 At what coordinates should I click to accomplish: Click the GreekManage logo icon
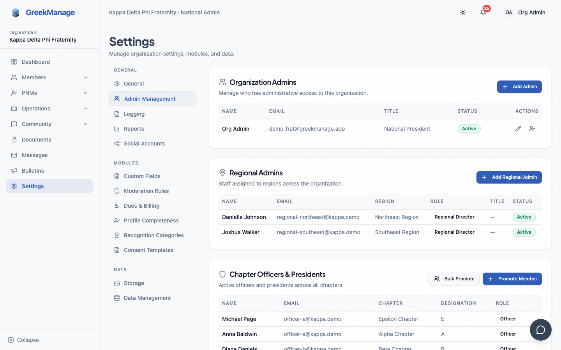[x=16, y=13]
